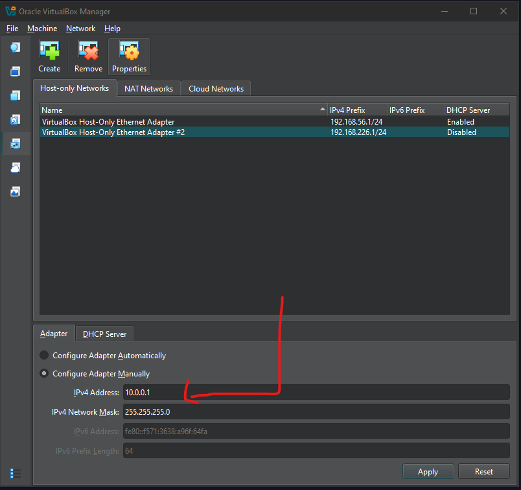
Task: Open the Cloud tool in the sidebar
Action: (16, 167)
